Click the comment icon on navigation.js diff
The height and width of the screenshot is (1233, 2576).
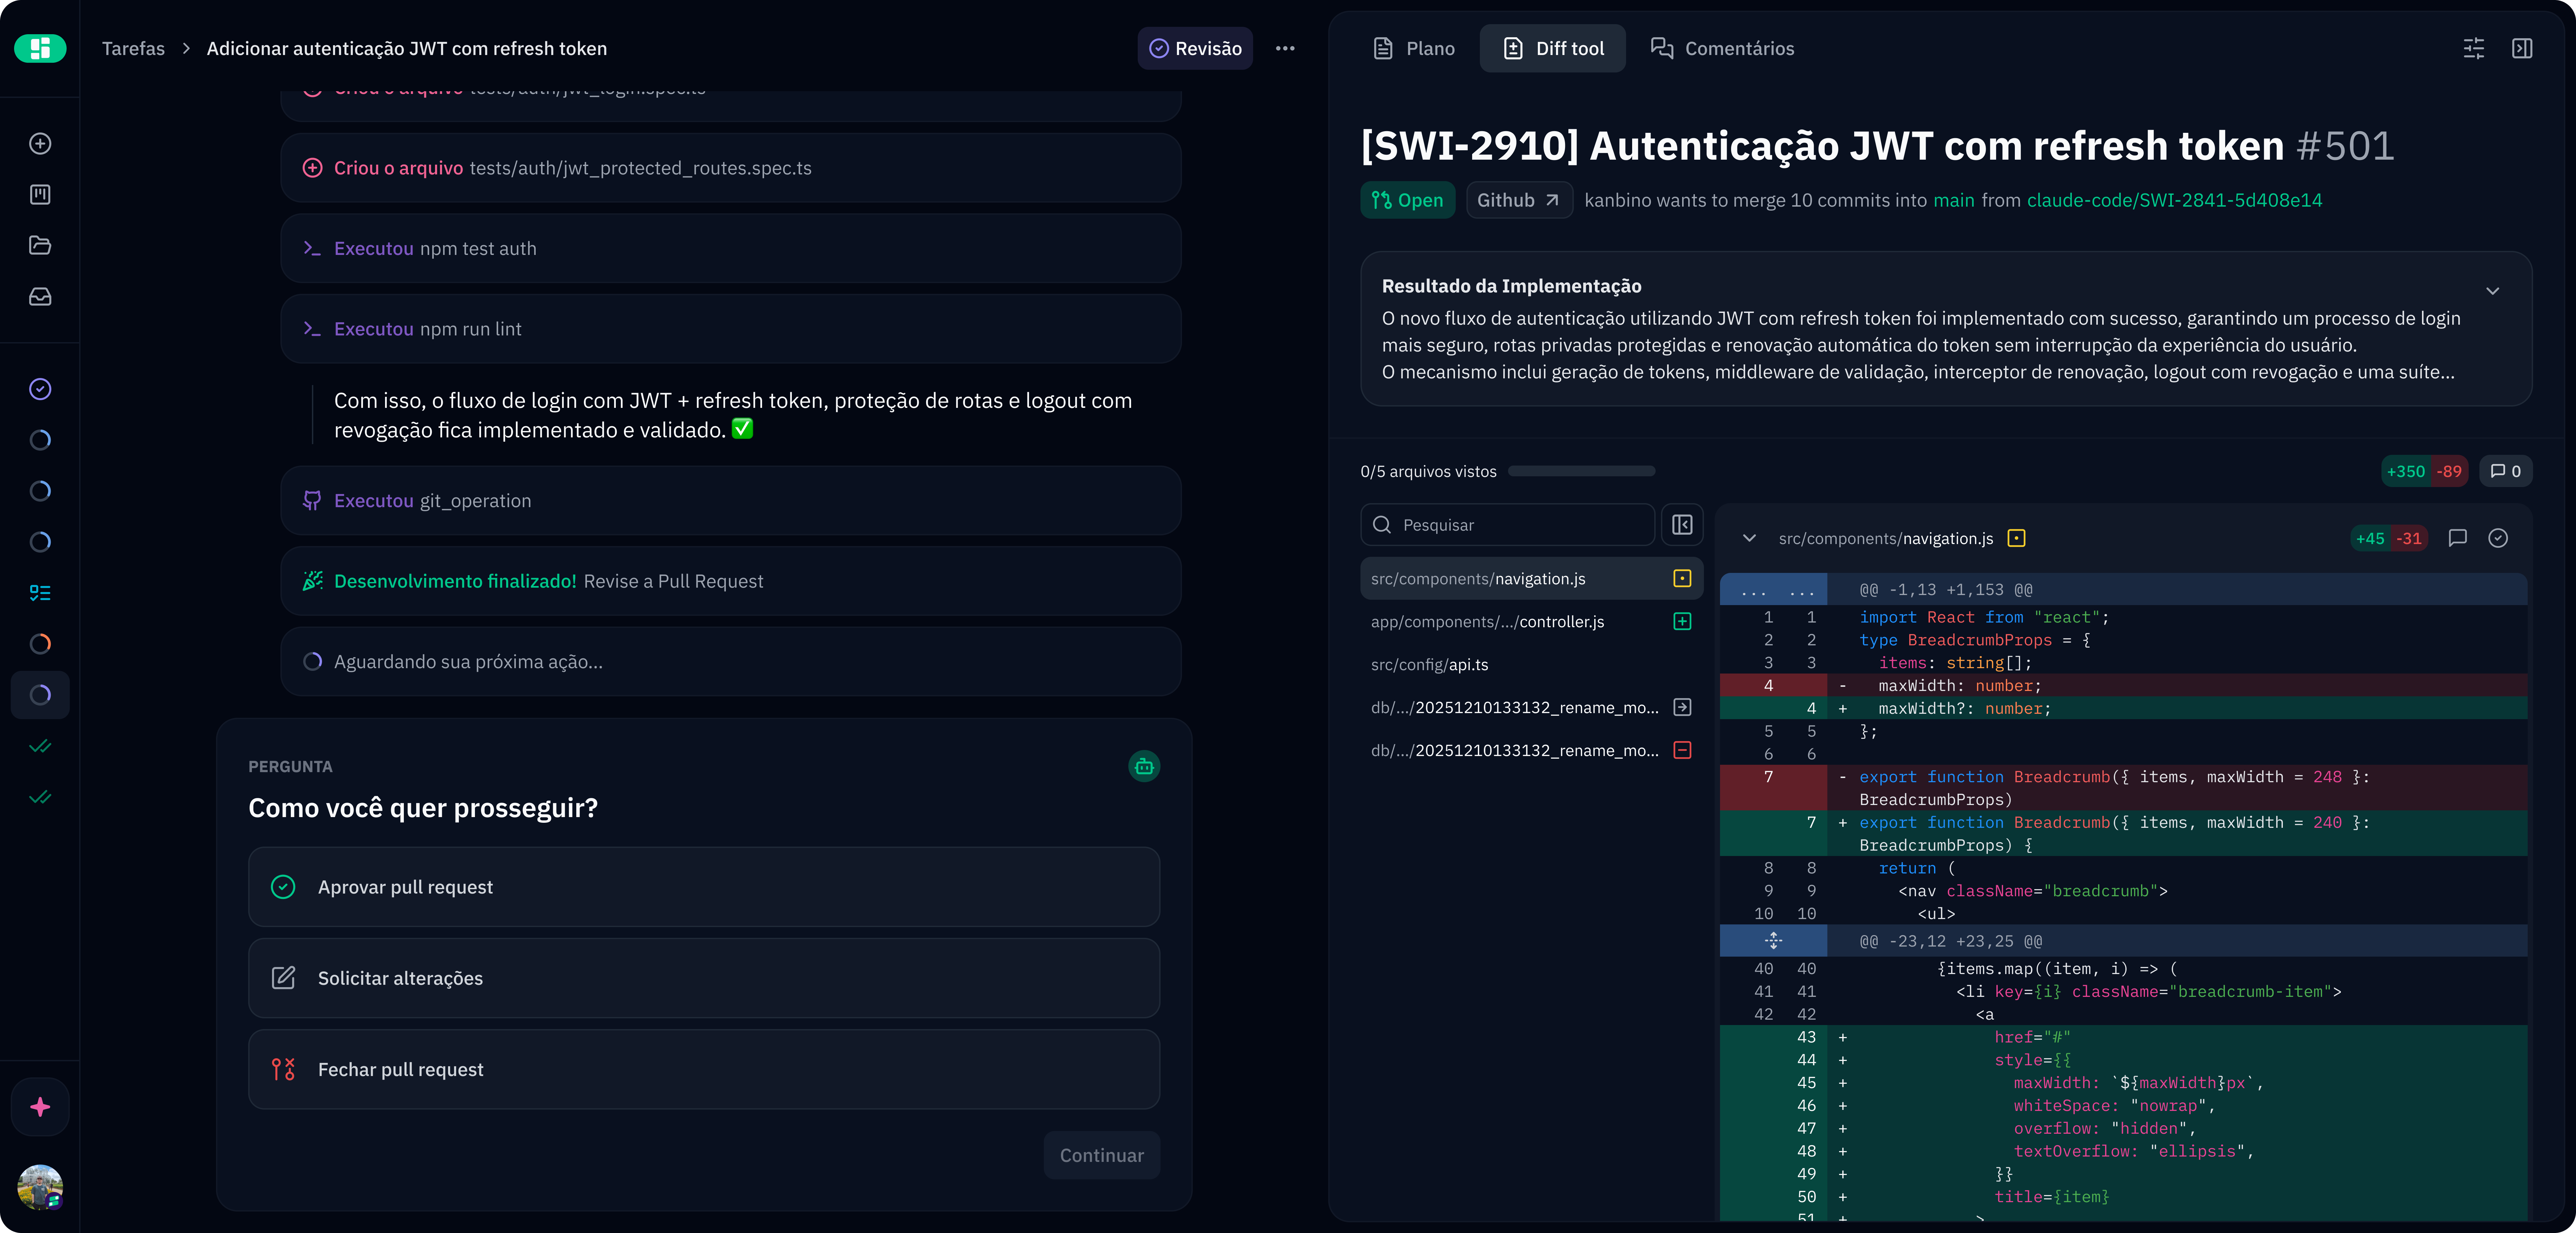(x=2458, y=538)
